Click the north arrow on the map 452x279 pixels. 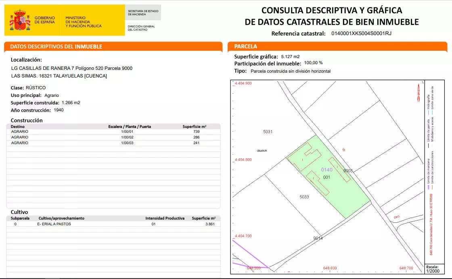click(419, 92)
